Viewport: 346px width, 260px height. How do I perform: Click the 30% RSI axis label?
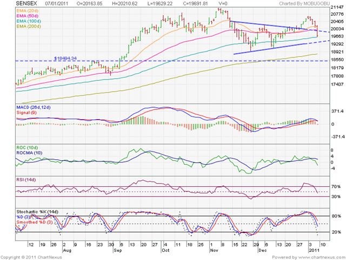pos(336,197)
